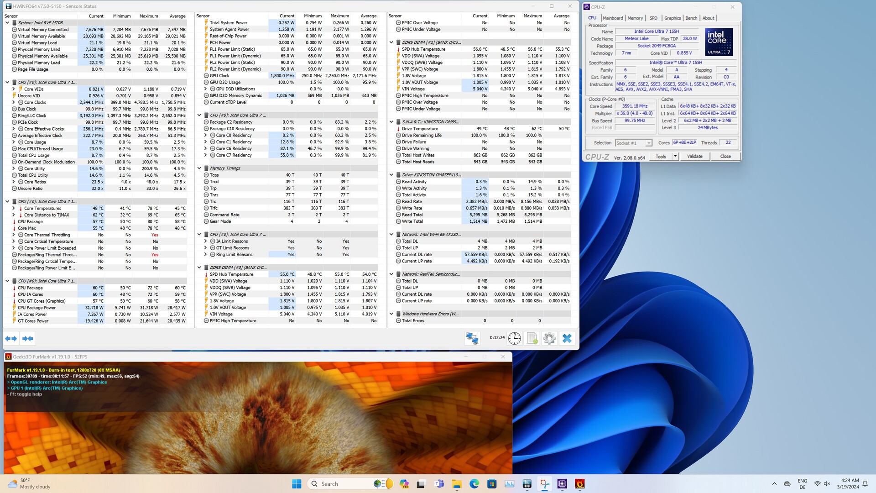
Task: Switch to FurMark via its taskbar icon
Action: (x=580, y=484)
